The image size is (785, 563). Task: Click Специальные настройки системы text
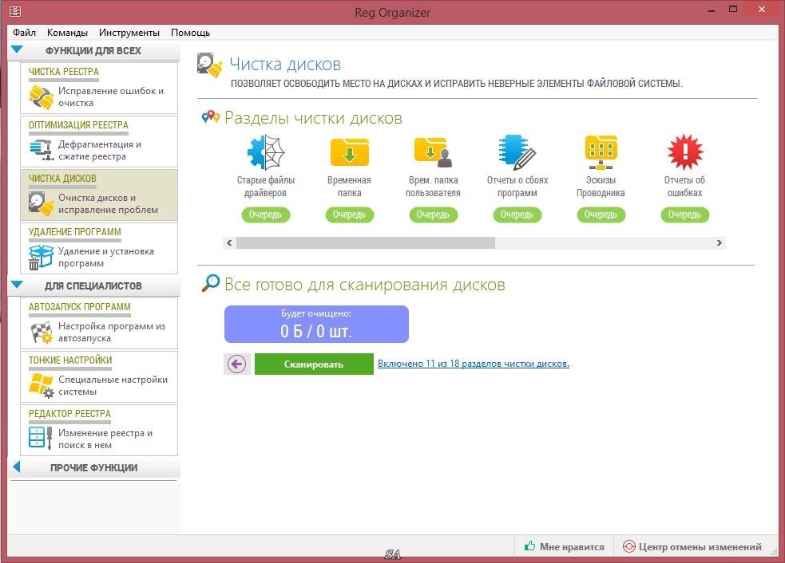pyautogui.click(x=113, y=385)
